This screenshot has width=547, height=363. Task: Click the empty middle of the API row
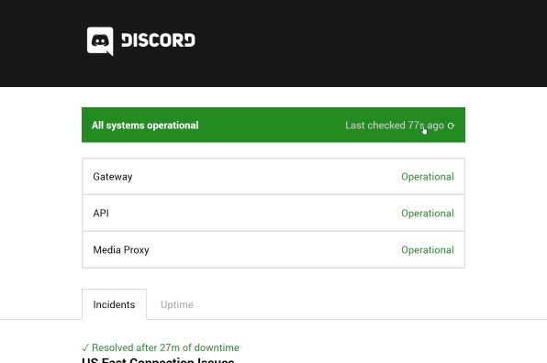254,214
